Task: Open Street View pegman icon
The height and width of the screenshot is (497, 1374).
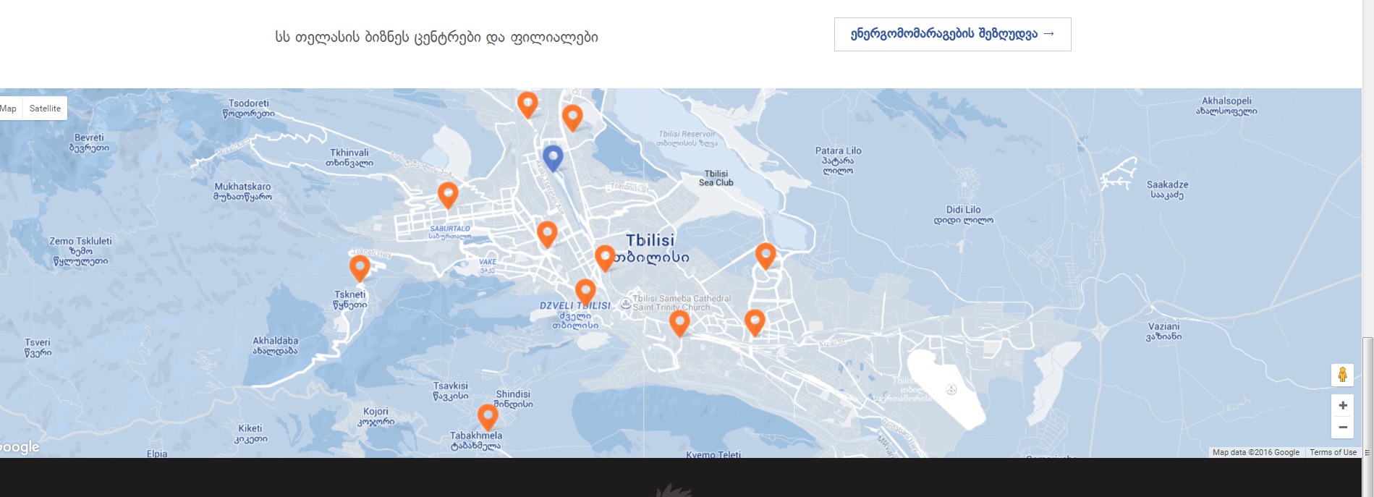Action: (x=1342, y=375)
